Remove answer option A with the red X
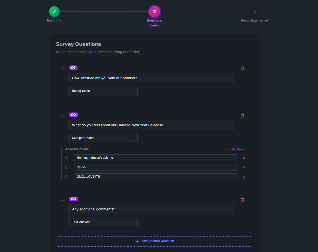Image resolution: width=318 pixels, height=252 pixels. (243, 158)
